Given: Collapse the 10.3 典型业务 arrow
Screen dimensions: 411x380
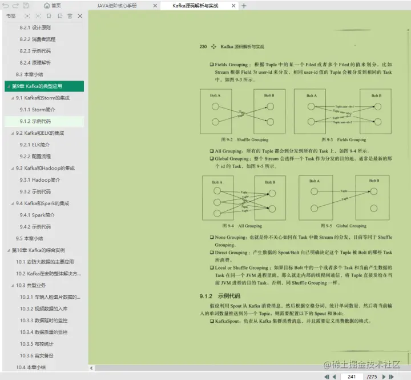Looking at the screenshot, I should (x=13, y=286).
